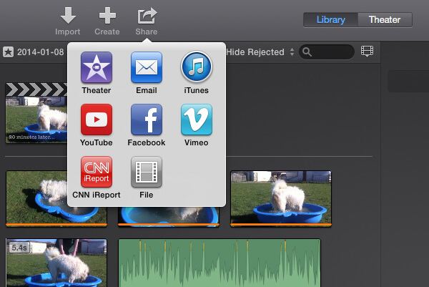Select pool clip partly hidden under popover
The height and width of the screenshot is (287, 429).
[x=169, y=217]
